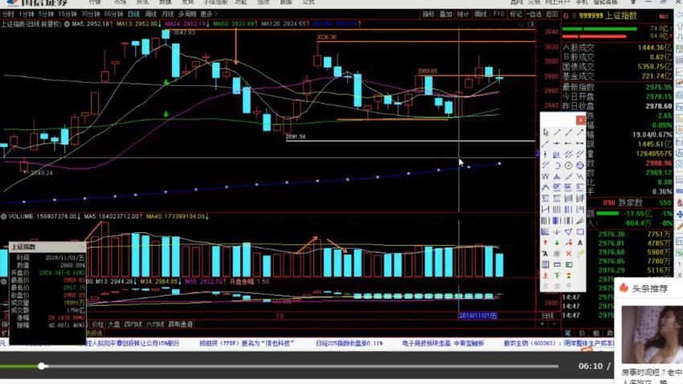Open the 多周期 multi-period view

coord(187,14)
